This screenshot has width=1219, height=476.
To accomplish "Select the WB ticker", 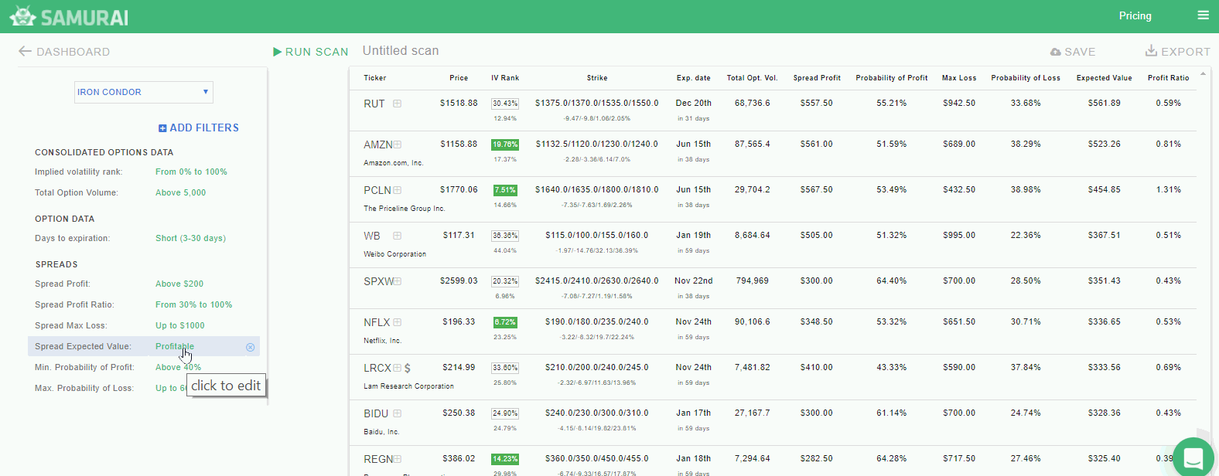I will (x=372, y=236).
